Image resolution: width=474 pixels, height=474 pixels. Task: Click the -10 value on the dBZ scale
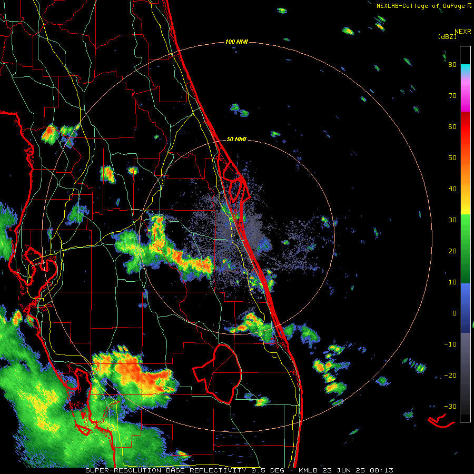(x=450, y=344)
